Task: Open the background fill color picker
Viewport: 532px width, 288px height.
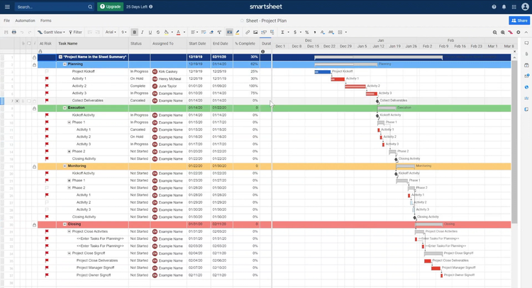Action: (x=167, y=32)
